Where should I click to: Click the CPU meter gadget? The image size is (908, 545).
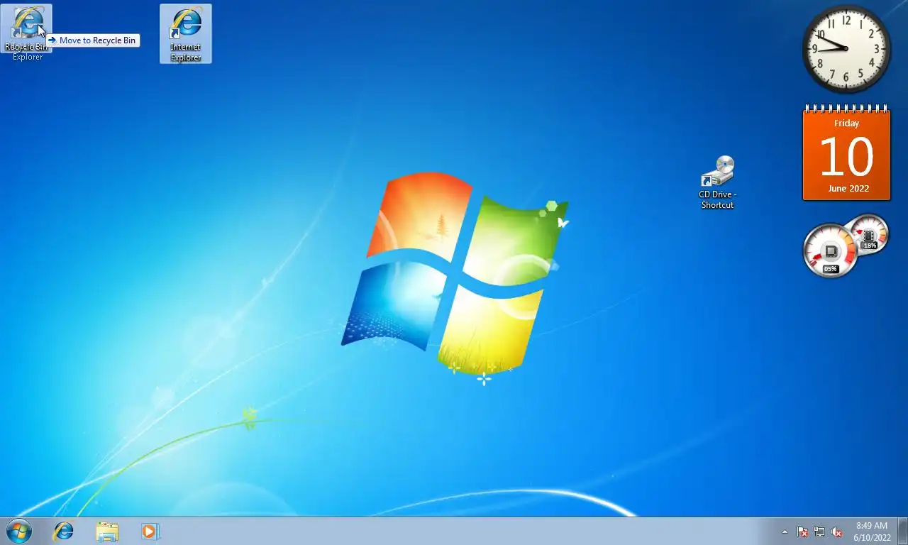pos(845,246)
